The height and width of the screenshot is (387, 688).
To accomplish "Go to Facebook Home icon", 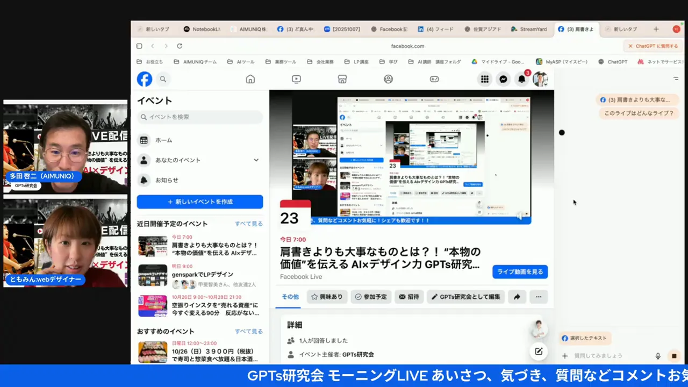I will point(250,79).
